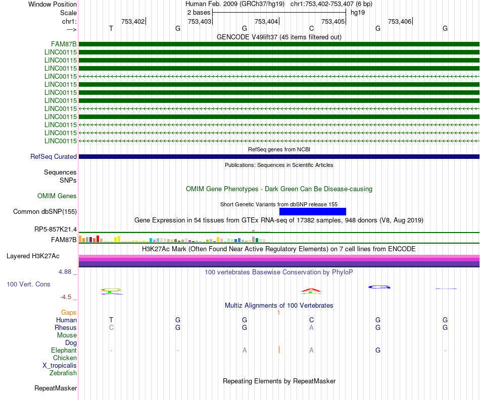Viewport: 480px width, 400px height.
Task: Open Repeating Elements by RepeatMasker title
Action: tap(279, 381)
